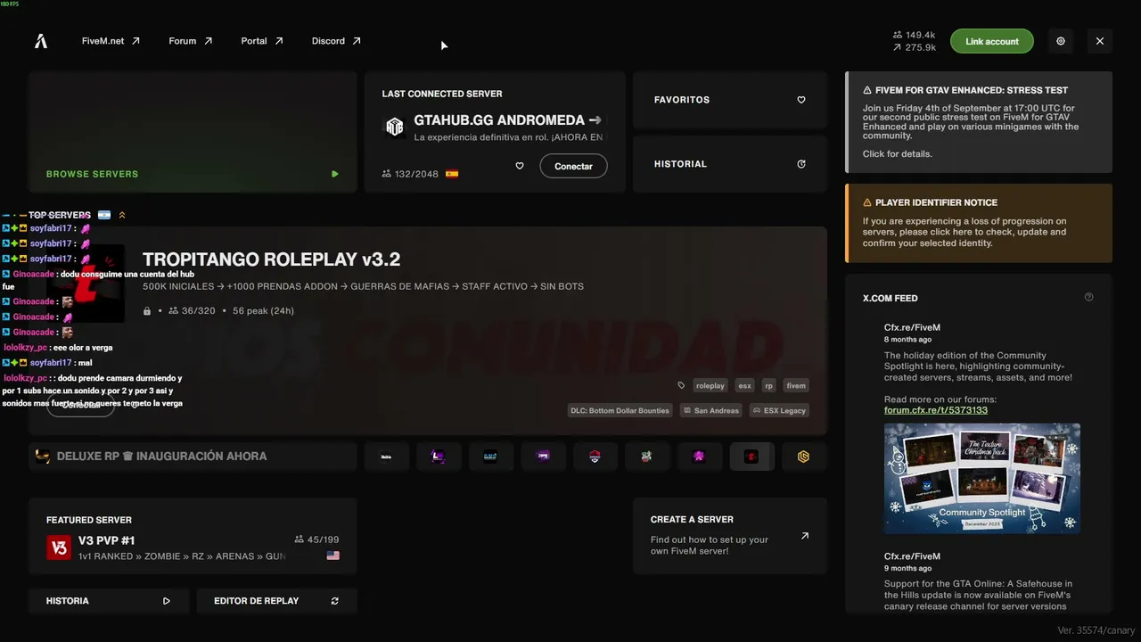
Task: Click the 132/2048 player count
Action: pyautogui.click(x=410, y=174)
